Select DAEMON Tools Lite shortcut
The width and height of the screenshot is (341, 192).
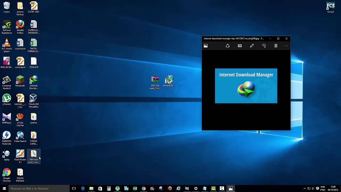pos(7,138)
